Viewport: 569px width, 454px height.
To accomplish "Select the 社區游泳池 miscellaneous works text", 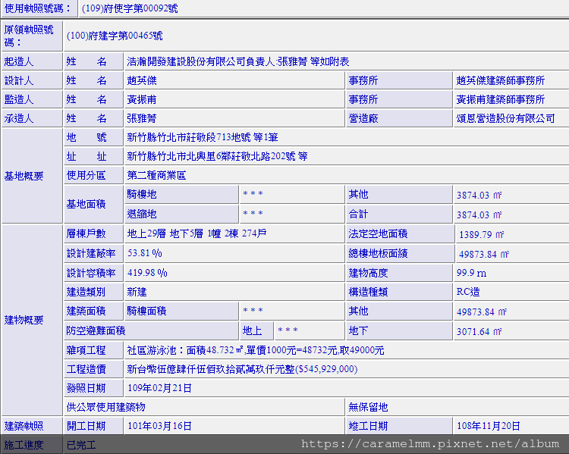I will (256, 350).
